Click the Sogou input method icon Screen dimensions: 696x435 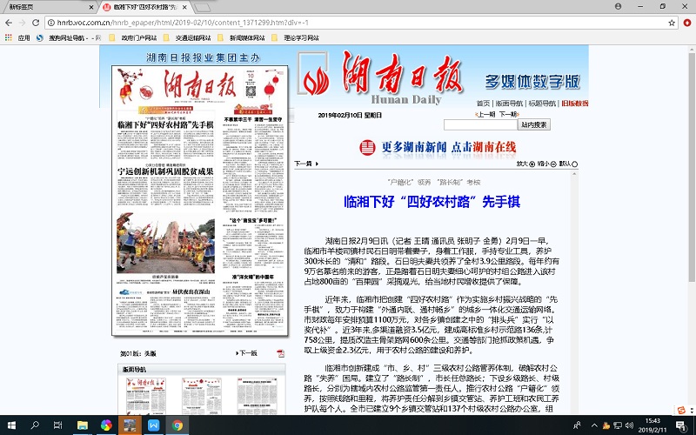[x=681, y=410]
